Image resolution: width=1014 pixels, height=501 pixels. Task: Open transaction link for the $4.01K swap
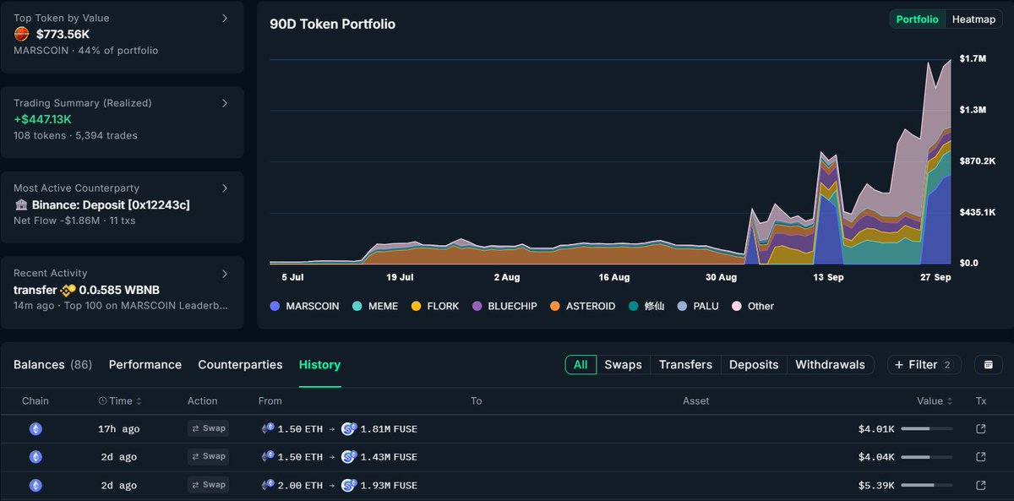(980, 429)
